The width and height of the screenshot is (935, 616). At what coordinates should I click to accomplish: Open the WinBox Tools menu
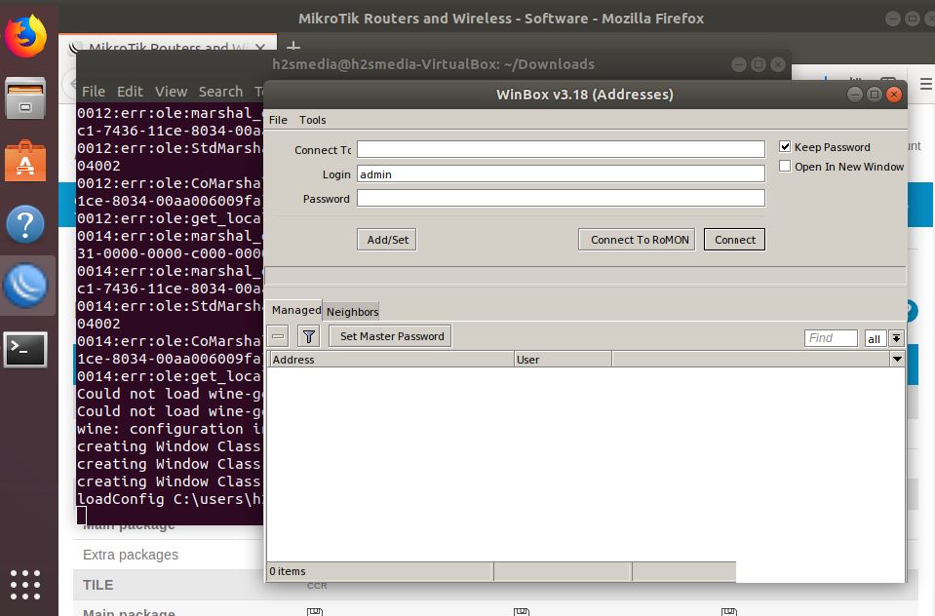[312, 120]
